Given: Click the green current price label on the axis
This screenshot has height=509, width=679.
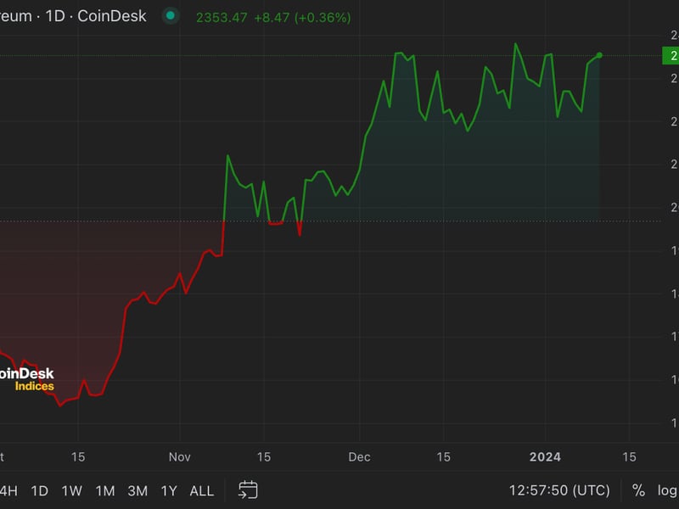Looking at the screenshot, I should coord(670,55).
